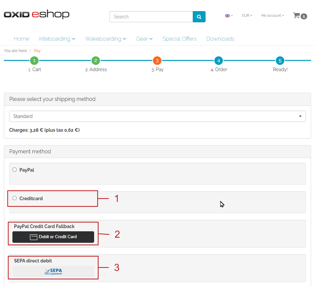Click the SEPA Lastschrift logo button
The image size is (315, 287).
(x=53, y=272)
